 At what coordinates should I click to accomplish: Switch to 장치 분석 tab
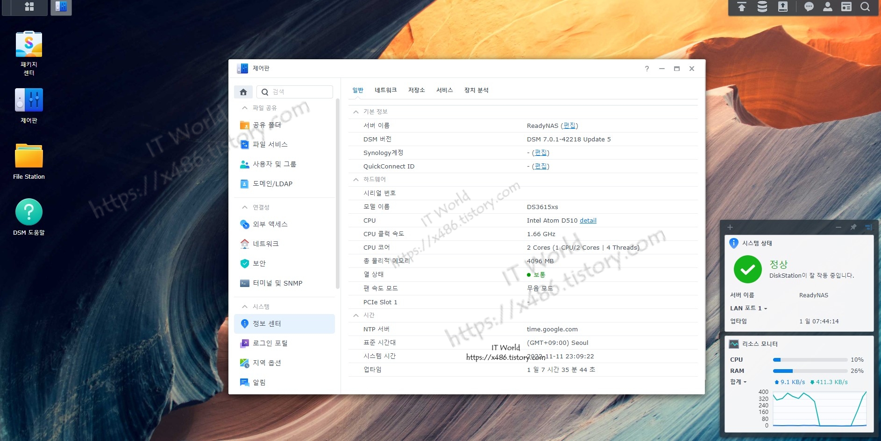pos(476,91)
